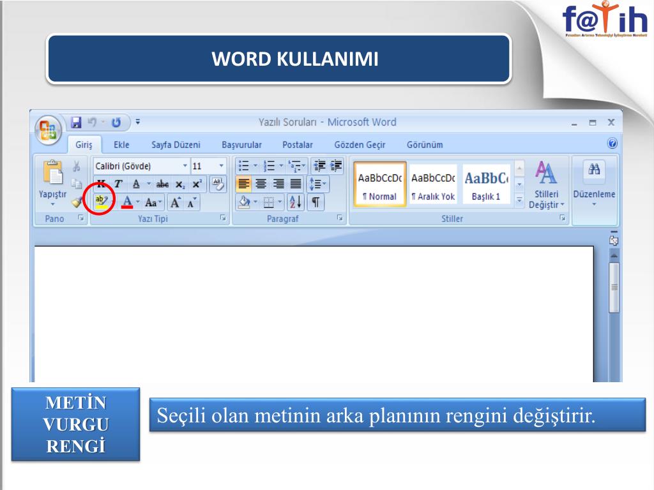Viewport: 654px width, 490px height.
Task: Decrease the paragraph indent
Action: 319,166
